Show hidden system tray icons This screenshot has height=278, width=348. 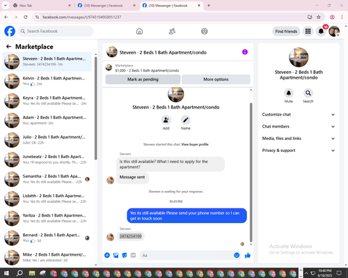click(x=306, y=273)
